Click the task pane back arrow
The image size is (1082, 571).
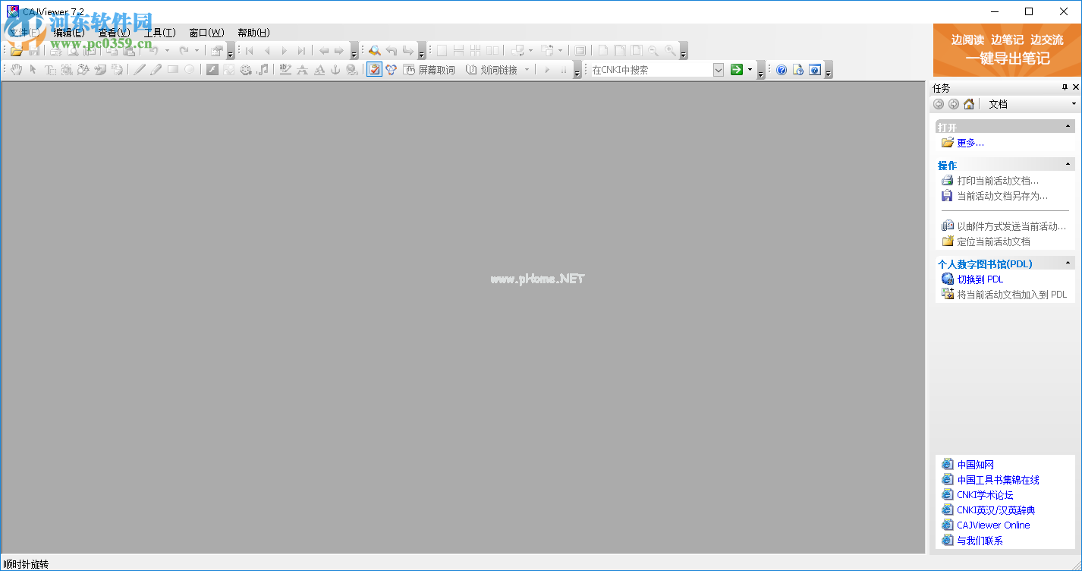pos(939,104)
